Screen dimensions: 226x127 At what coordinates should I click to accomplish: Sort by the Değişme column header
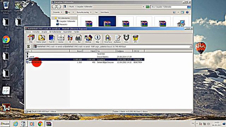tap(124, 51)
